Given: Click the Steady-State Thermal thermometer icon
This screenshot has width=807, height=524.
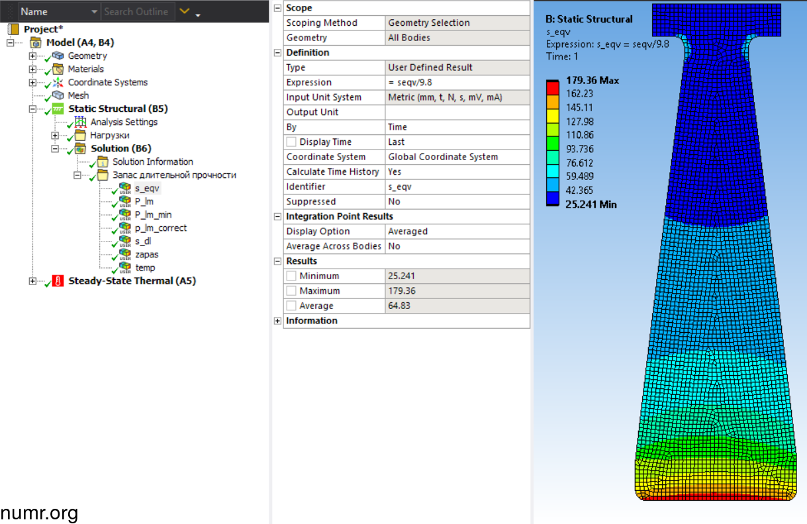Looking at the screenshot, I should [58, 281].
